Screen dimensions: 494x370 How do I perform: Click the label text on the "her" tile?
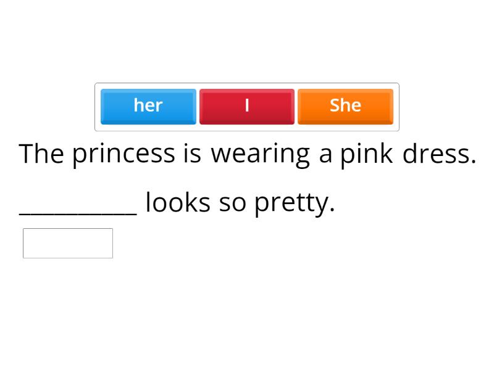coord(148,105)
